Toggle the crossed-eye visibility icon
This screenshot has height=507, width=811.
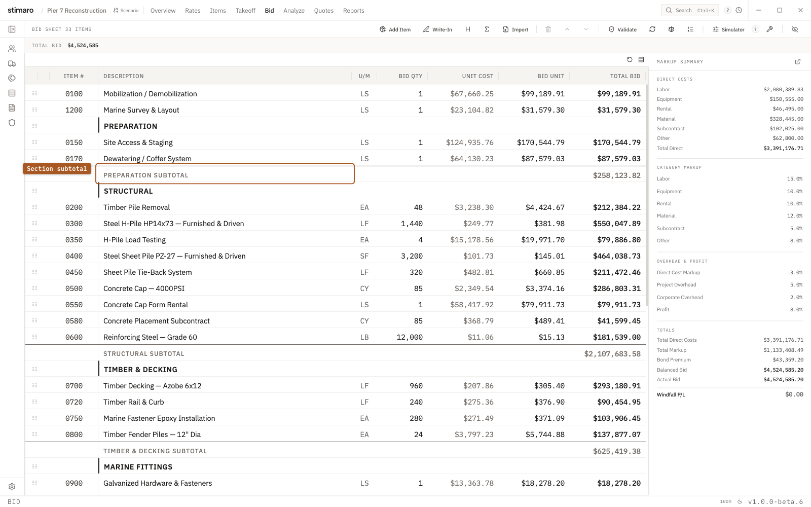pyautogui.click(x=795, y=29)
